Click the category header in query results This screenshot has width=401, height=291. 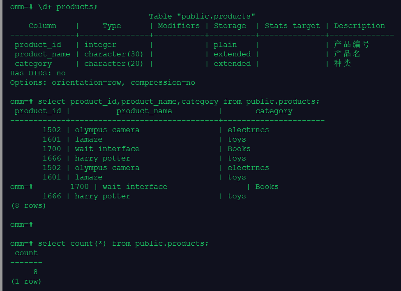[x=274, y=111]
